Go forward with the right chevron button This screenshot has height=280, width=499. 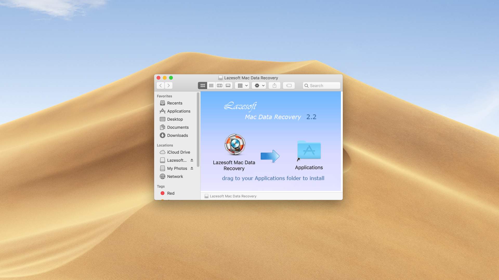point(169,86)
